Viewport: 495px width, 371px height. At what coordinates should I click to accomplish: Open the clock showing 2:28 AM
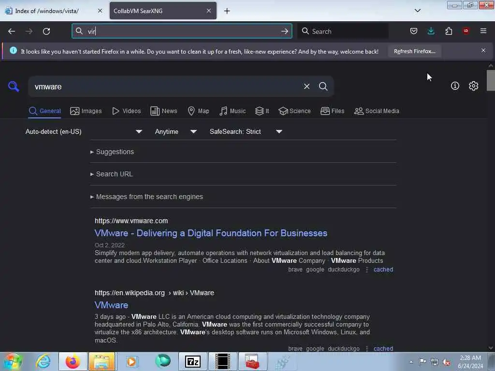point(470,362)
